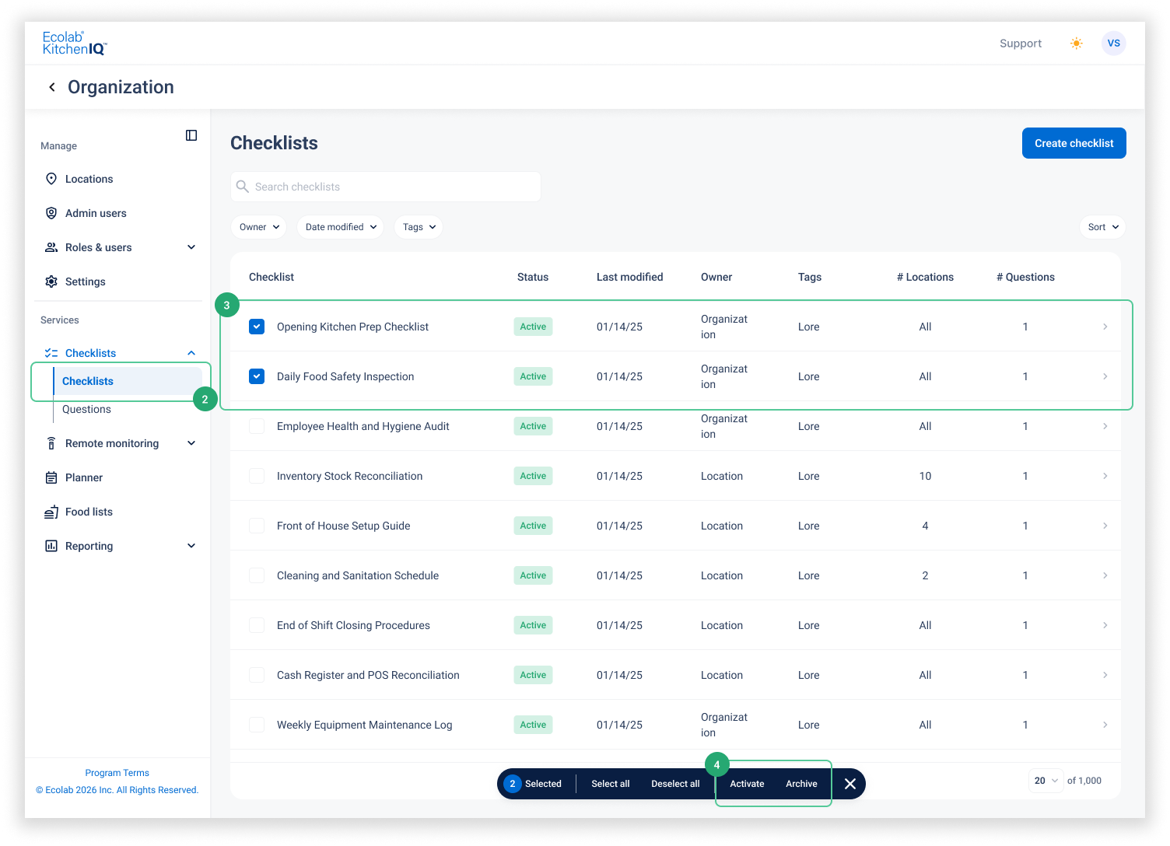Focus the Search checklists field
Viewport: 1170px width, 846px height.
pyautogui.click(x=386, y=187)
